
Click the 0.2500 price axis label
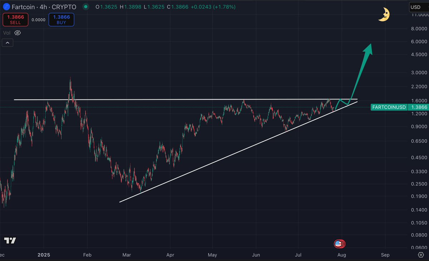click(419, 184)
